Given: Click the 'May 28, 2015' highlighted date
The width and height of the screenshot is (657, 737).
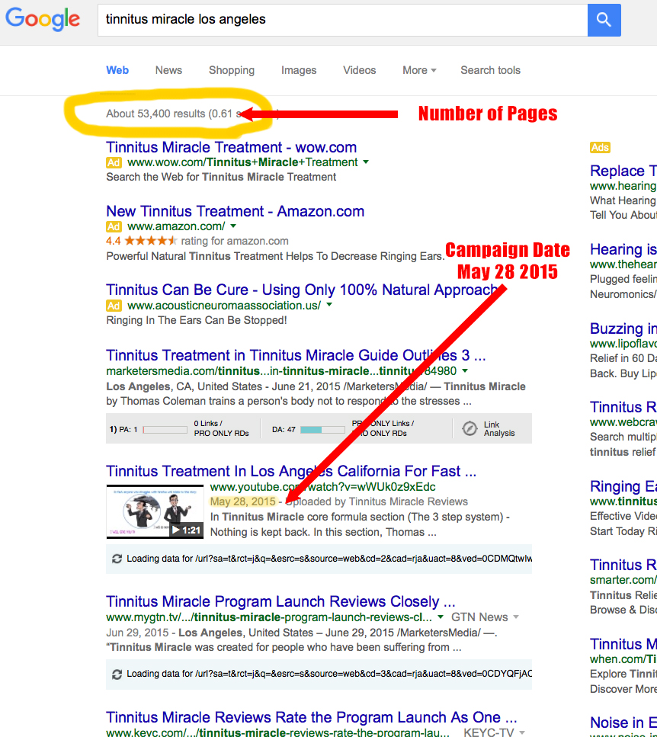Looking at the screenshot, I should [242, 501].
